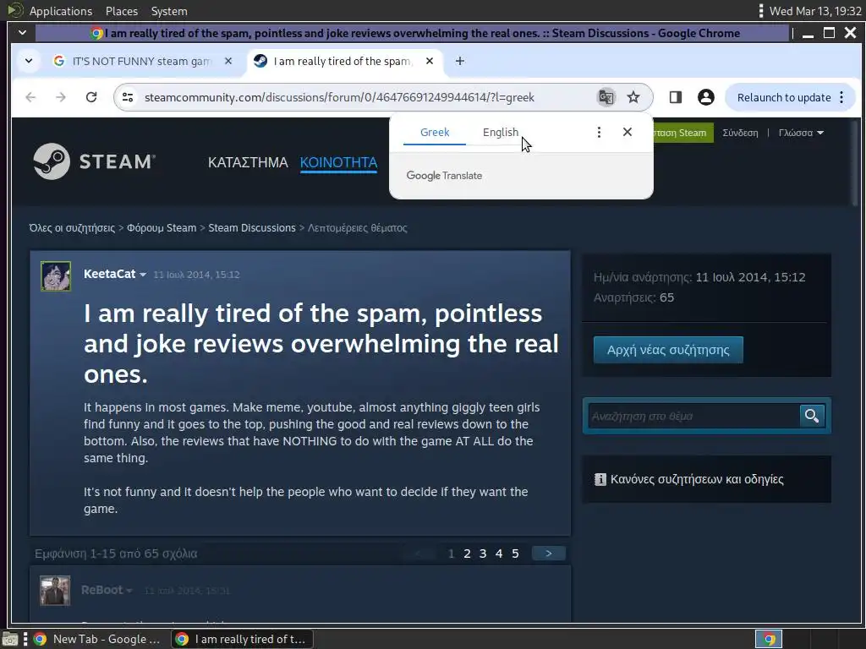
Task: Close the Google Translate popup
Action: pyautogui.click(x=627, y=132)
